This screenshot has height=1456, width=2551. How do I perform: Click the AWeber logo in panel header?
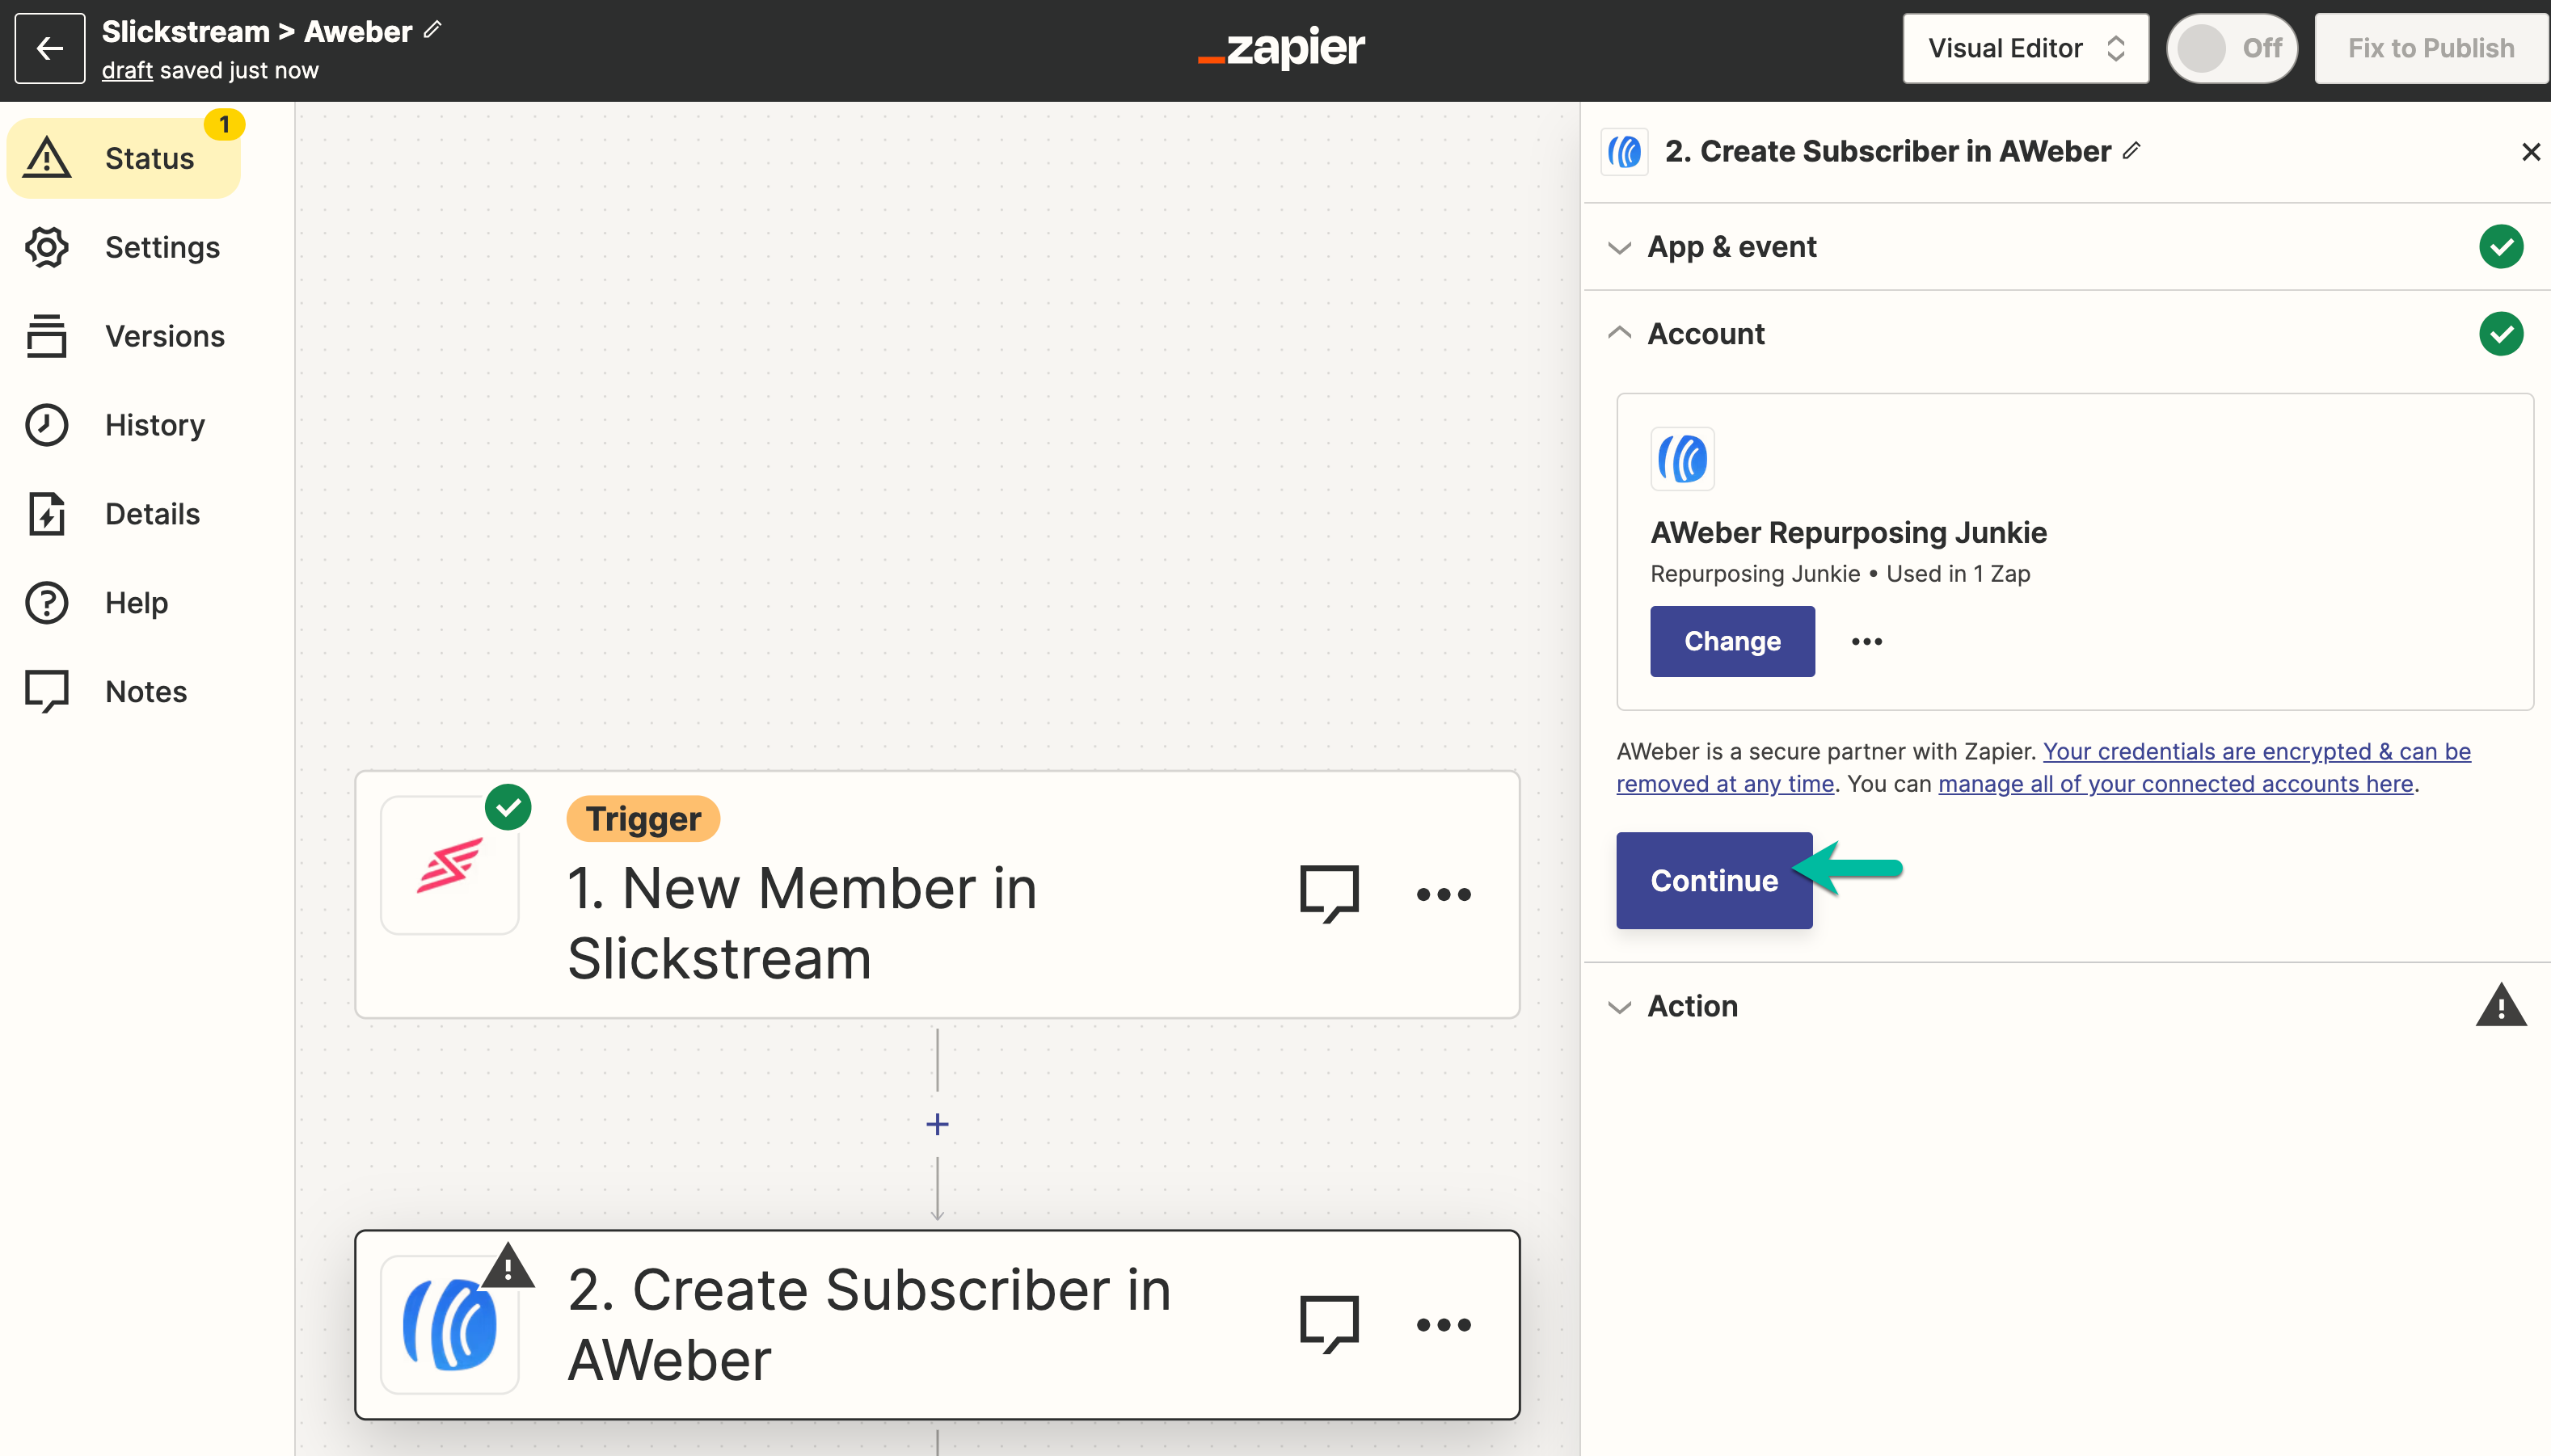tap(1625, 152)
